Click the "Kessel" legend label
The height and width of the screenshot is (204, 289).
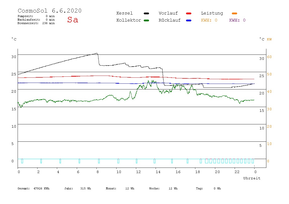point(125,13)
